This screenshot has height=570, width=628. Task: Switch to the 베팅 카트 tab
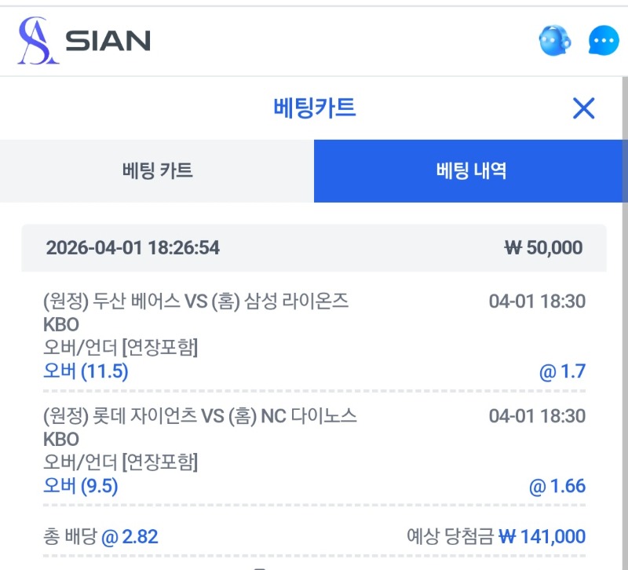click(x=157, y=170)
